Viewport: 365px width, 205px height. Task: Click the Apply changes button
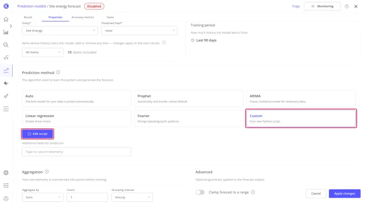pyautogui.click(x=344, y=193)
